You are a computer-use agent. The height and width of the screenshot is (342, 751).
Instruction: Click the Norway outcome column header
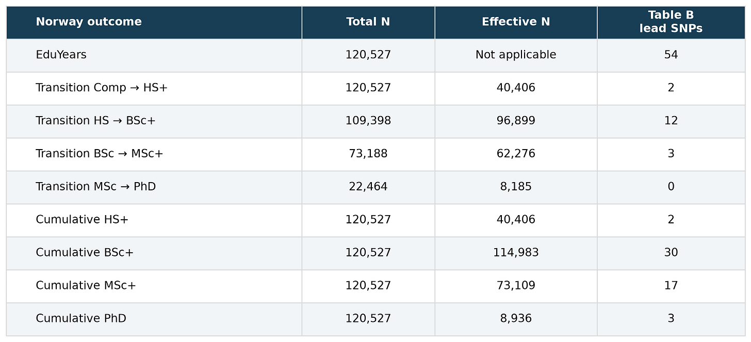(88, 22)
